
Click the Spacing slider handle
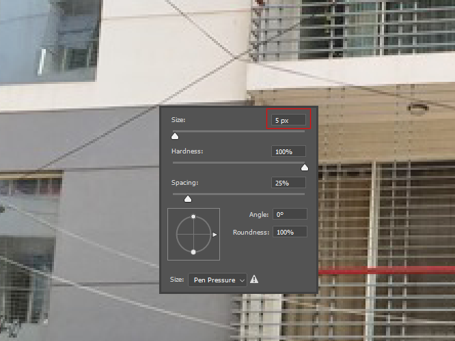[x=188, y=198]
